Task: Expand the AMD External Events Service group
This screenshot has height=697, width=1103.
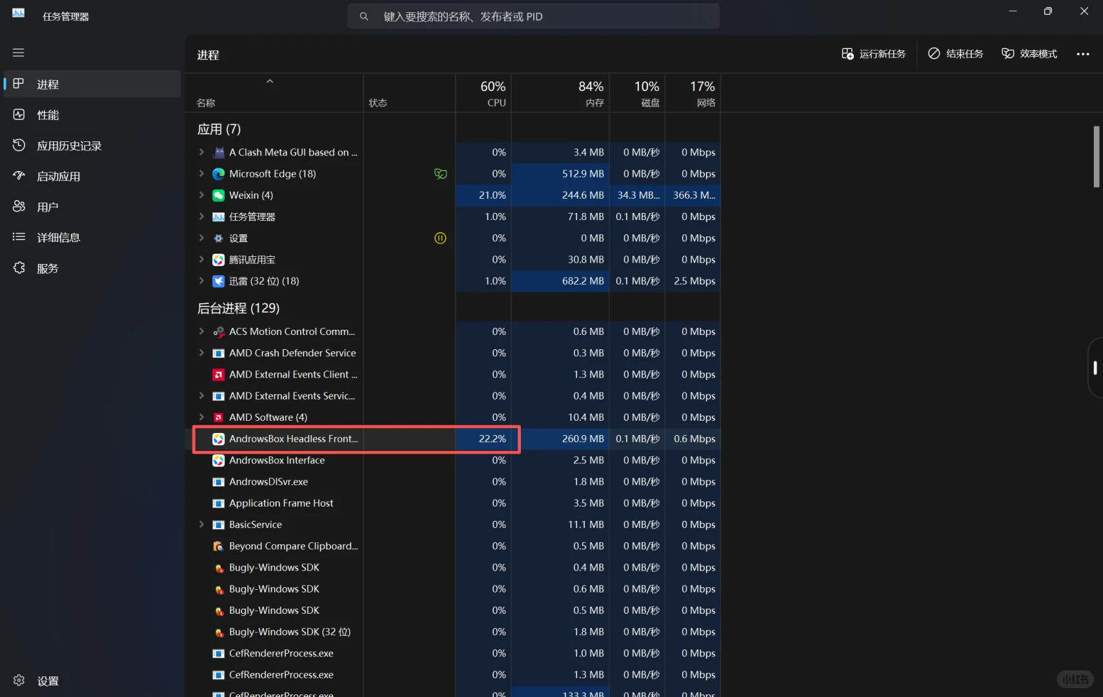Action: (x=201, y=396)
